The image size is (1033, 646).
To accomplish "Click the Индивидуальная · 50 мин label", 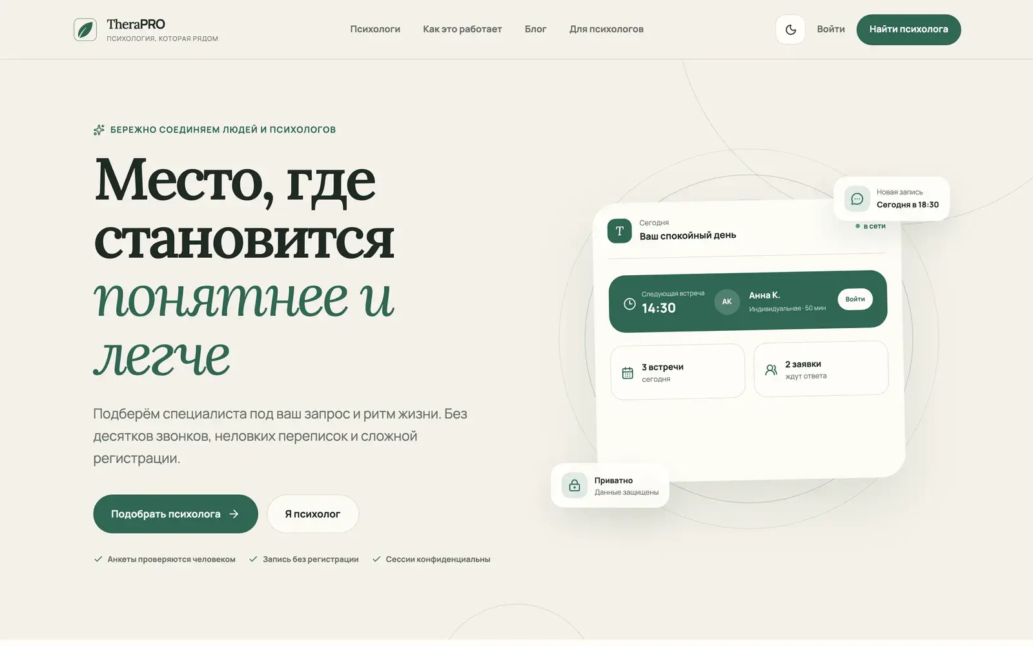I will [x=787, y=308].
